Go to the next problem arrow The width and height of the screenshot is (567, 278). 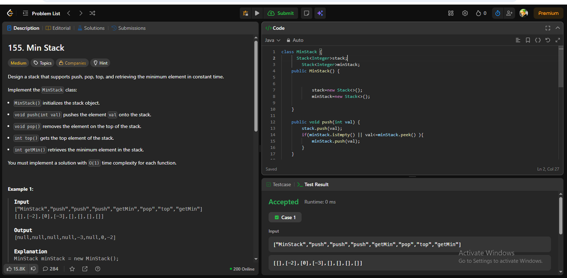80,13
